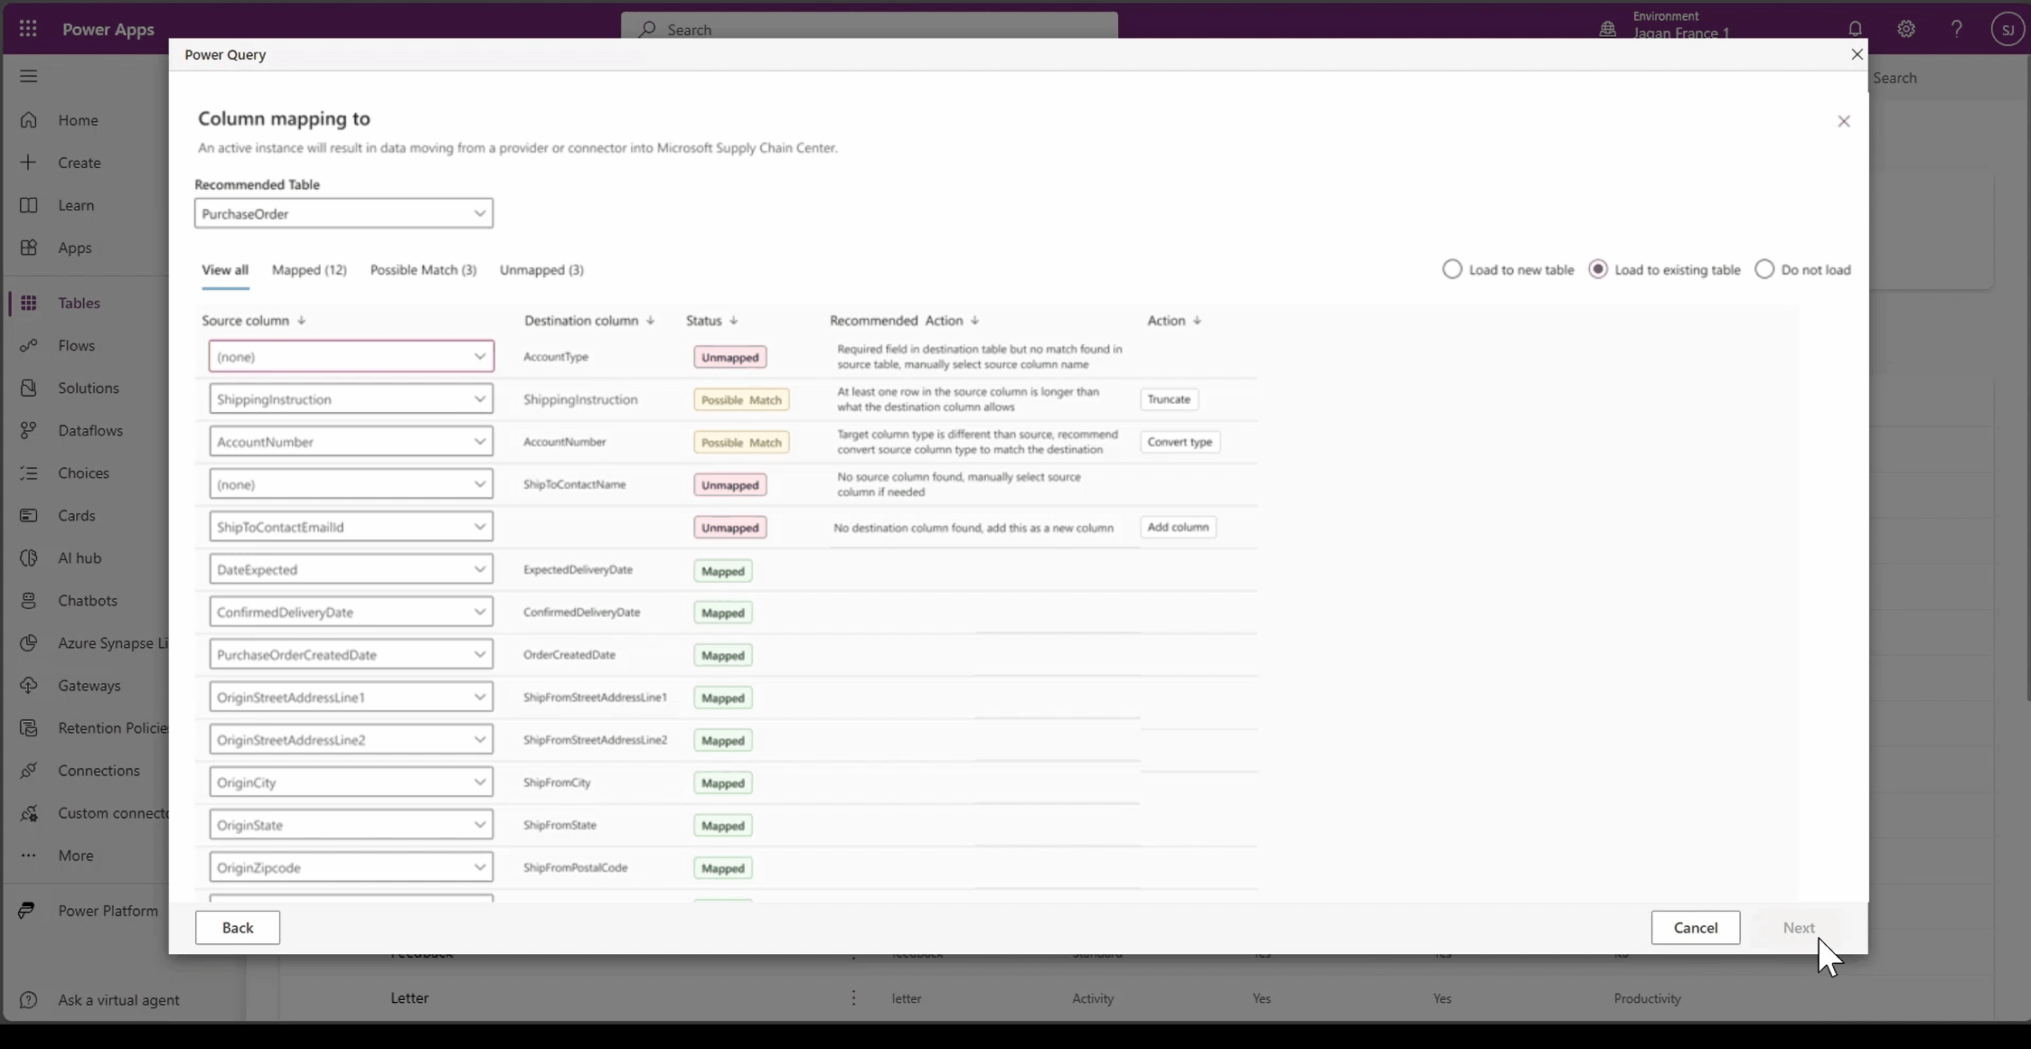2031x1049 pixels.
Task: Open options for Letter table row
Action: point(853,997)
